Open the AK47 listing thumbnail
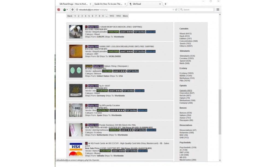 point(76,91)
